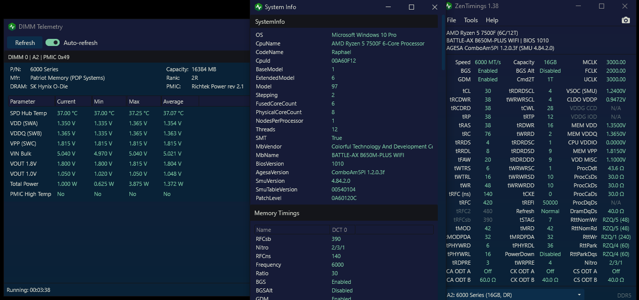The height and width of the screenshot is (300, 639).
Task: Open the Tools menu in ZenTimings
Action: pyautogui.click(x=471, y=20)
